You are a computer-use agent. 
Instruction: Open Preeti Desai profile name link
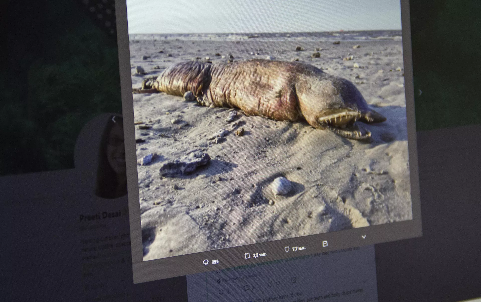[100, 216]
